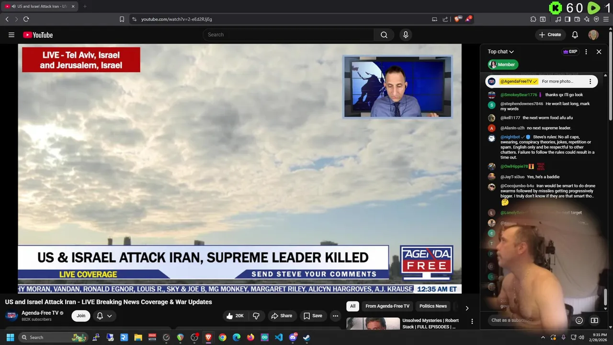Open Unsolved Mysteries video thumbnail
Viewport: 613px width, 345px height.
click(373, 323)
